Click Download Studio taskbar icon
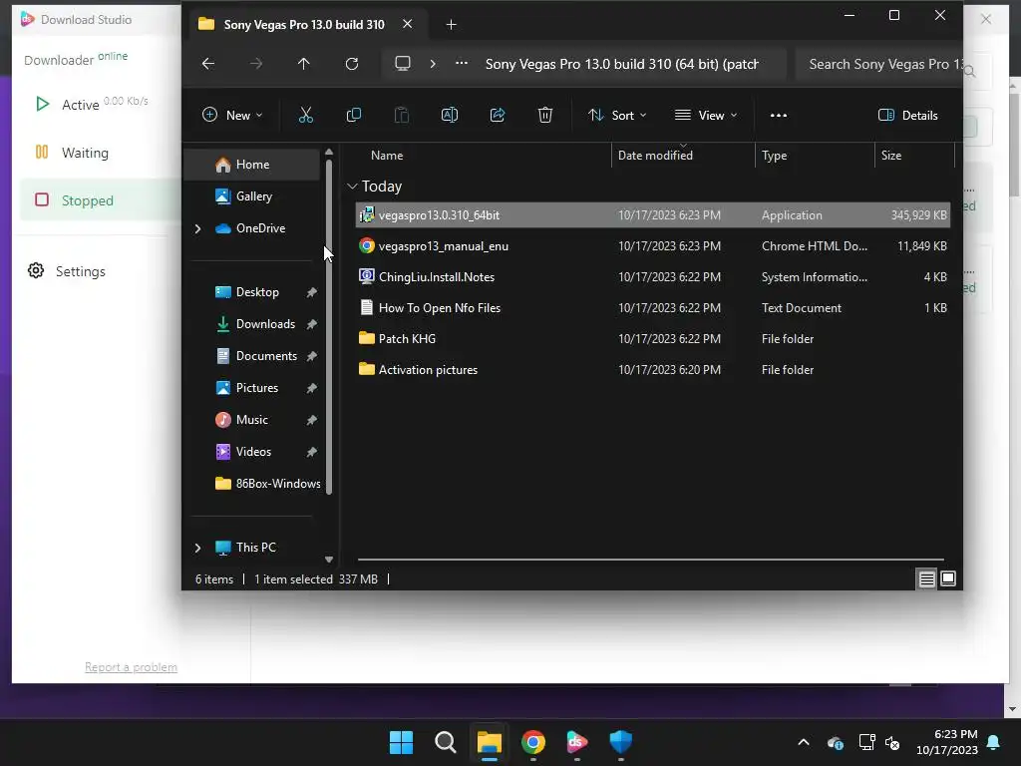 click(577, 742)
